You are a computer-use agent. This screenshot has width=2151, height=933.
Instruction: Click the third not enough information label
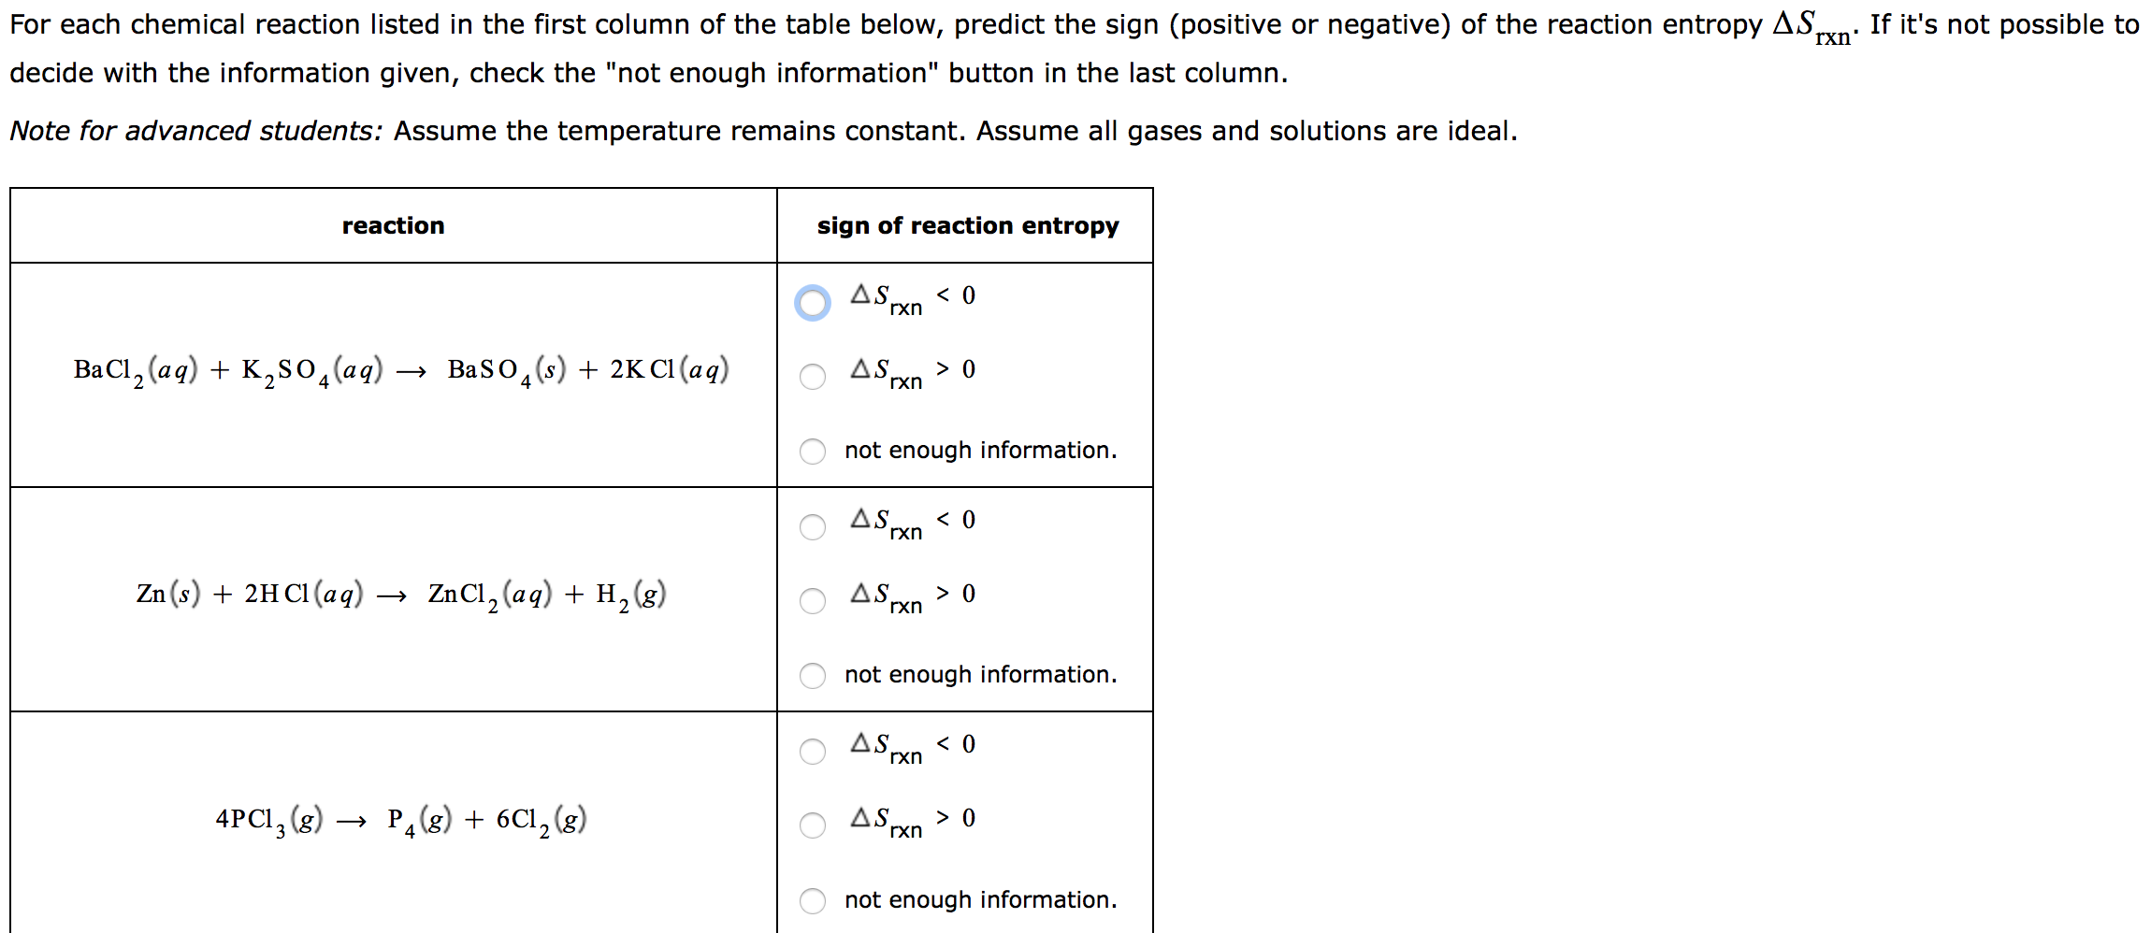click(x=979, y=899)
